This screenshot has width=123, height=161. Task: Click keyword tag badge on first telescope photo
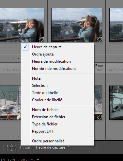(41, 40)
